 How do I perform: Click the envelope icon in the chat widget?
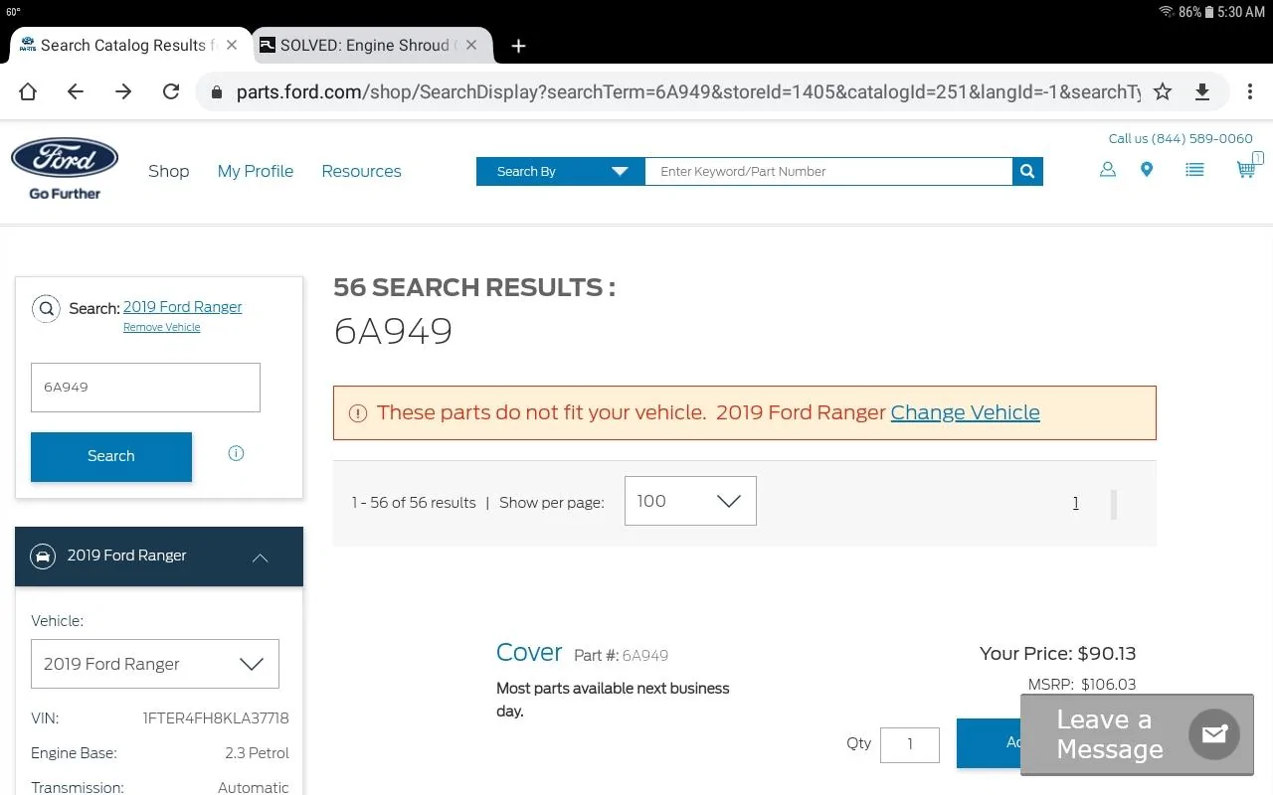tap(1214, 734)
